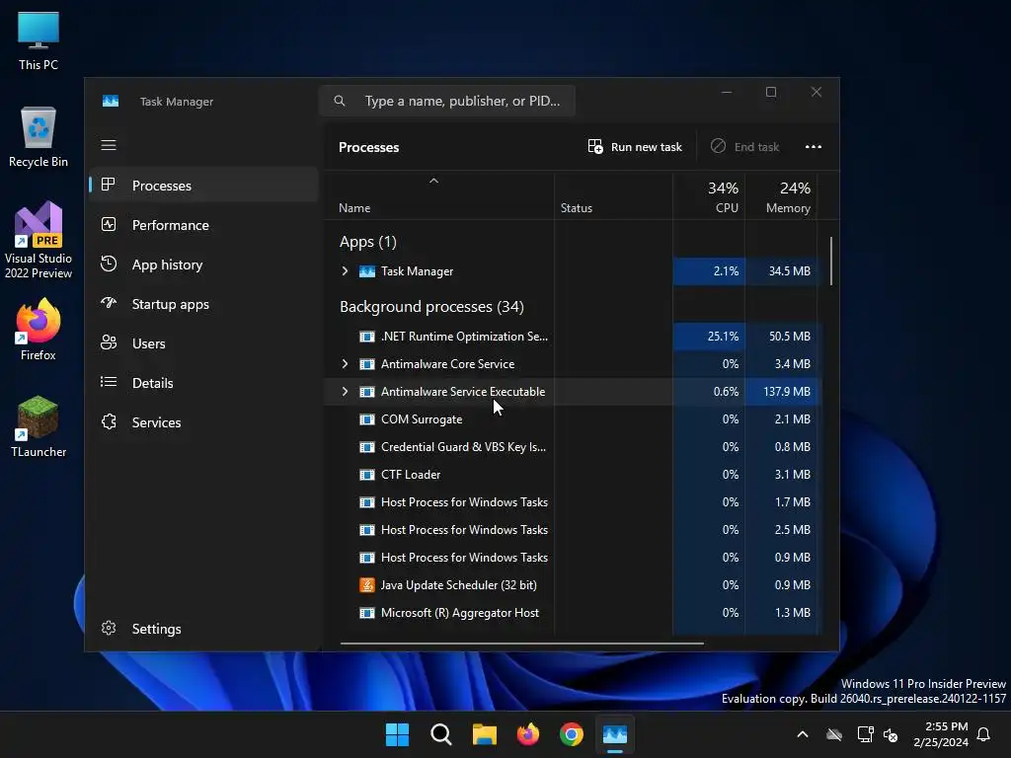Click the Task Manager title bar icon
Image resolution: width=1011 pixels, height=758 pixels.
click(x=111, y=102)
